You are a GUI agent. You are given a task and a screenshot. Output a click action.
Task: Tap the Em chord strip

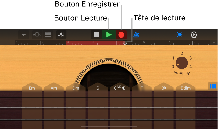click(32, 105)
